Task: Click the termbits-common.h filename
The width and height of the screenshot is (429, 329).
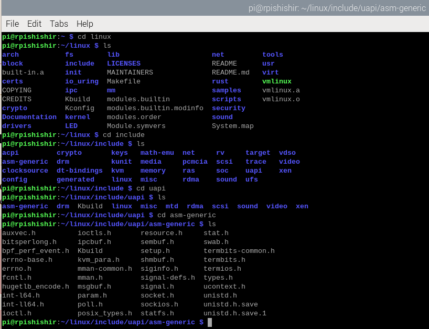Action: (239, 251)
